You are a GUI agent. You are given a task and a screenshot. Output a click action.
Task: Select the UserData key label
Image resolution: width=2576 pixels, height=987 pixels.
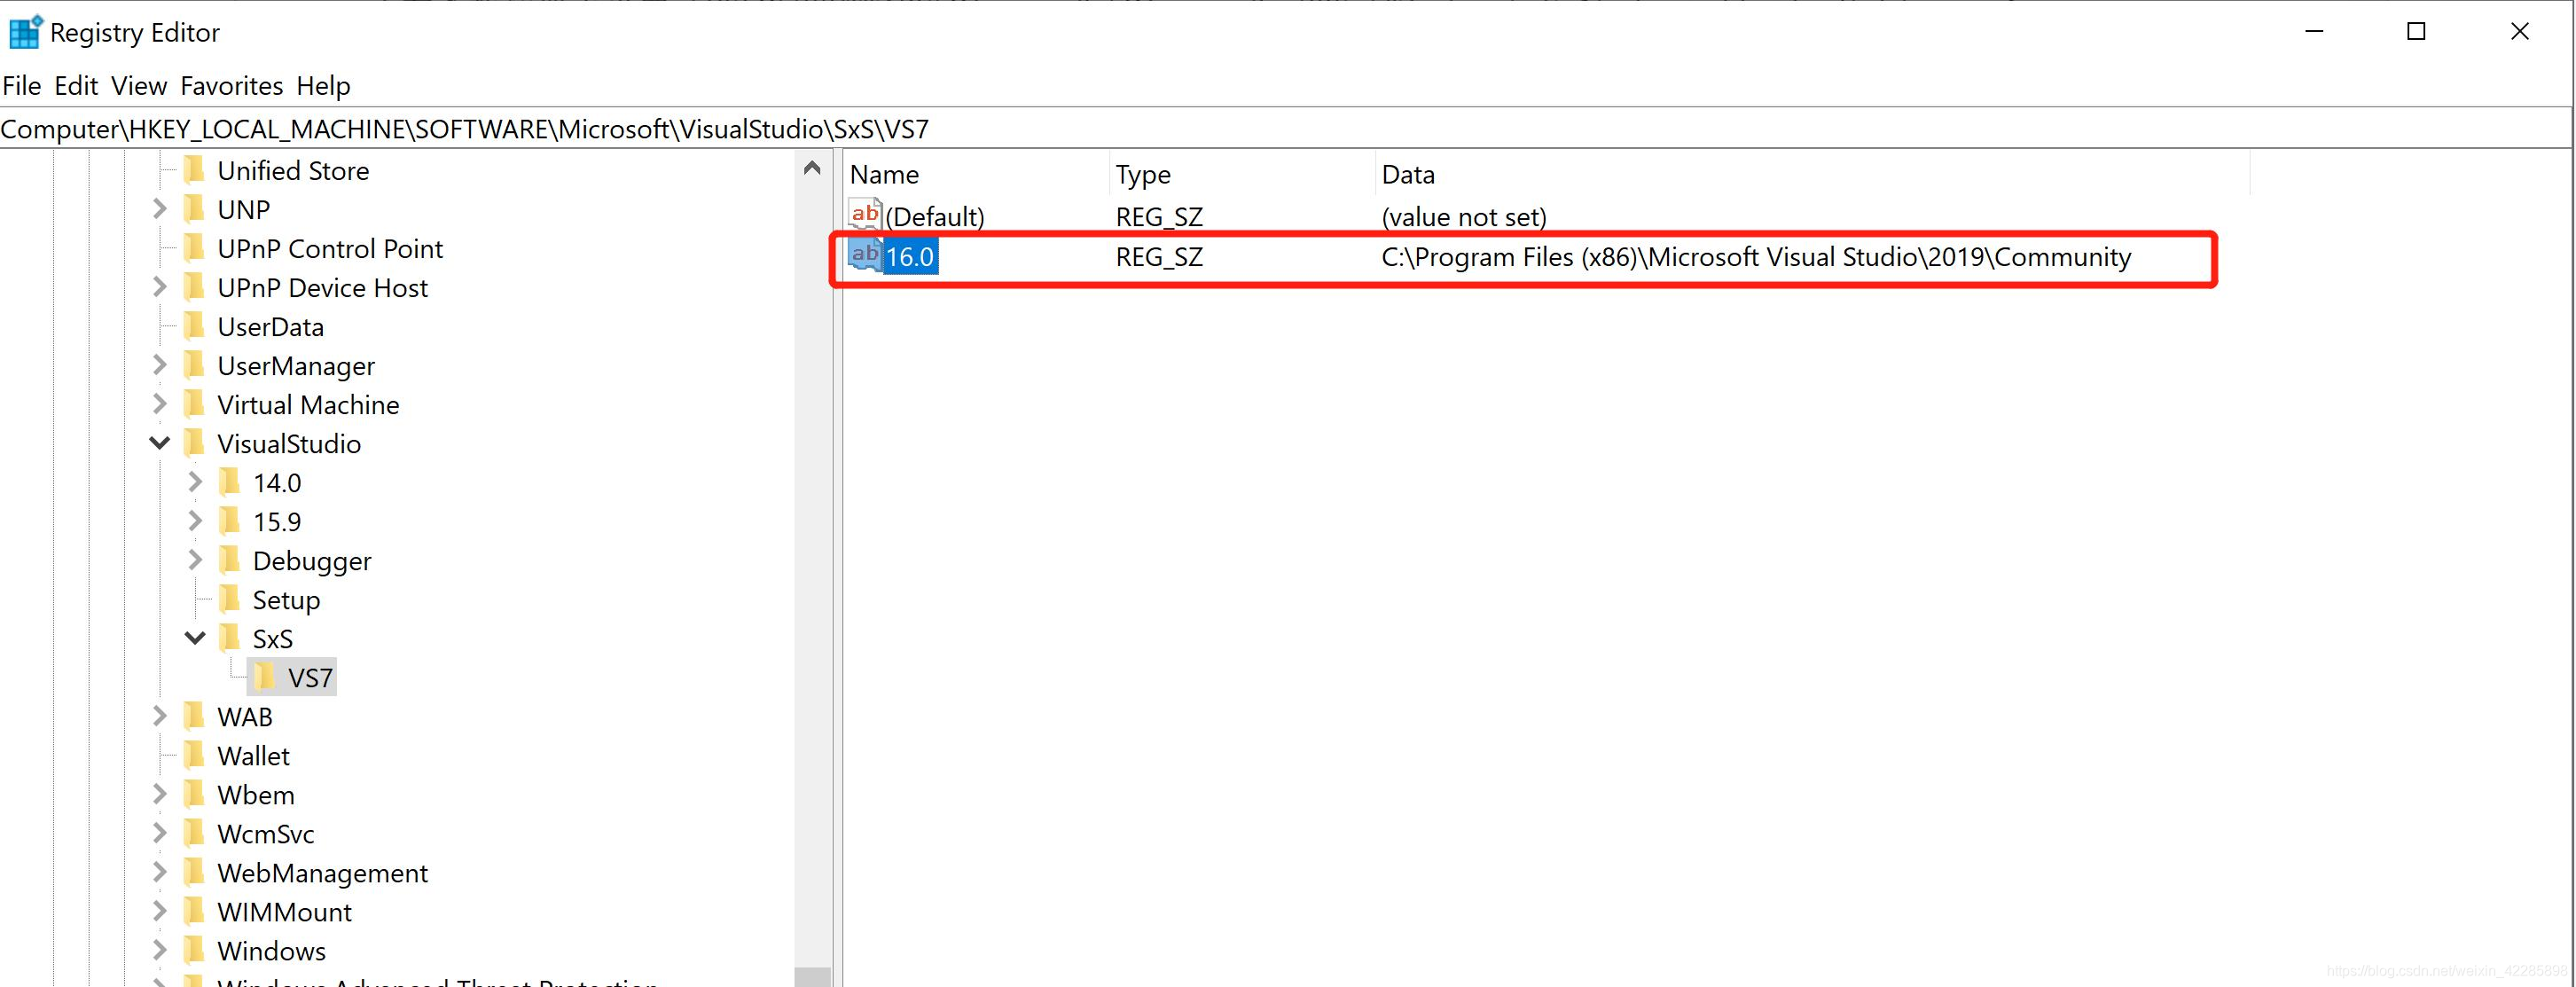click(x=271, y=327)
